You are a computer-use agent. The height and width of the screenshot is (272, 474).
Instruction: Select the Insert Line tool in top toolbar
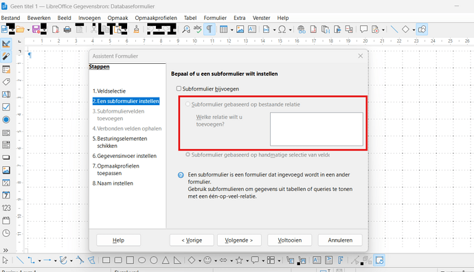[x=394, y=30]
